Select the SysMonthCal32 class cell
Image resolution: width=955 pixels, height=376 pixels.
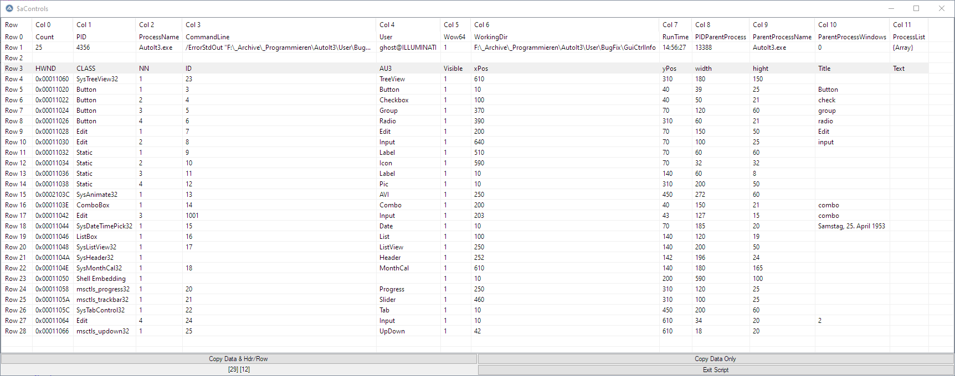tap(99, 268)
